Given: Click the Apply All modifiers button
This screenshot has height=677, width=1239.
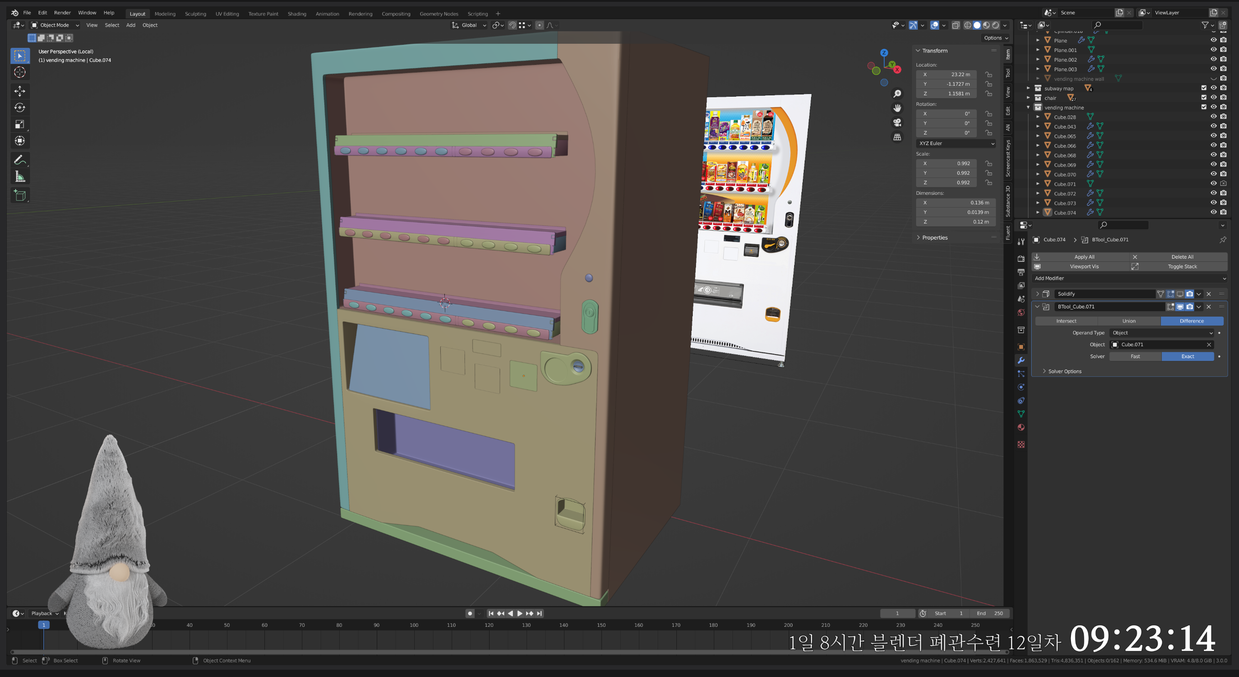Looking at the screenshot, I should click(x=1084, y=256).
